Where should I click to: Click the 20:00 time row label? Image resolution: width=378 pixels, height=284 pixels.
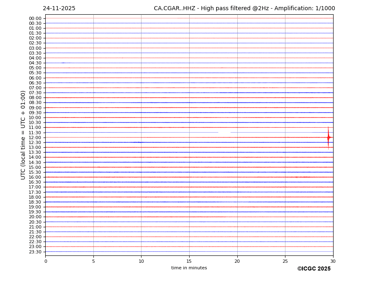[35, 217]
